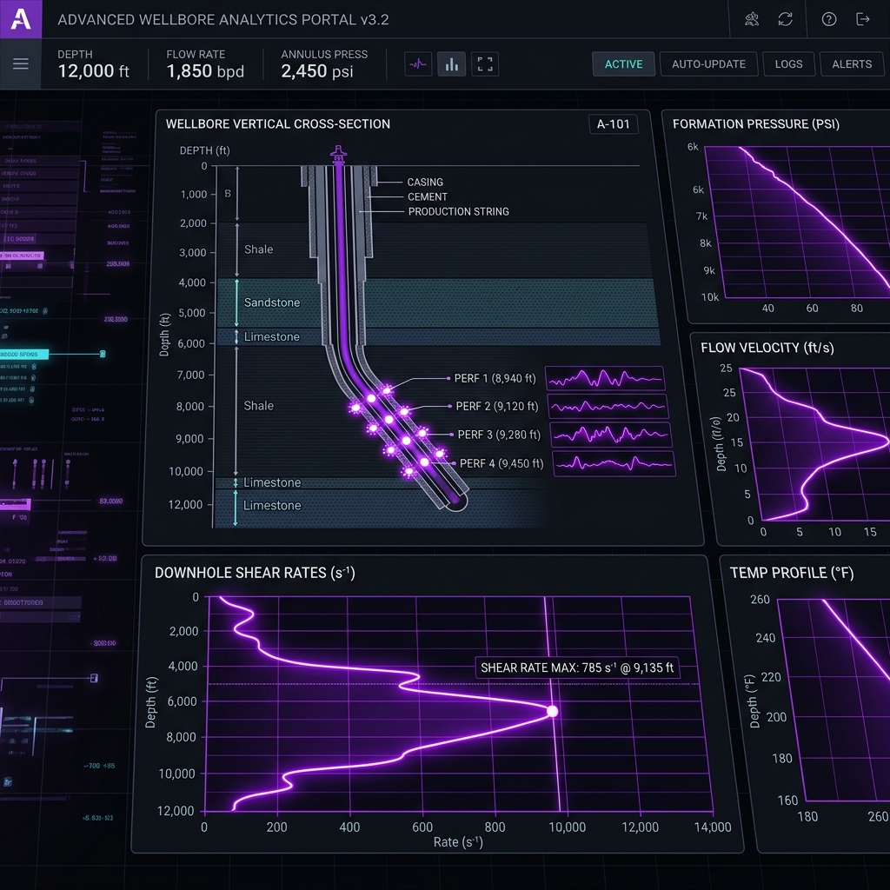
Task: Select the bar chart view icon
Action: point(451,64)
